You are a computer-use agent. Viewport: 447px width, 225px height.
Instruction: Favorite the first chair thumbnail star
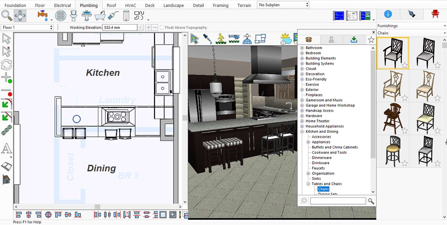point(405,65)
